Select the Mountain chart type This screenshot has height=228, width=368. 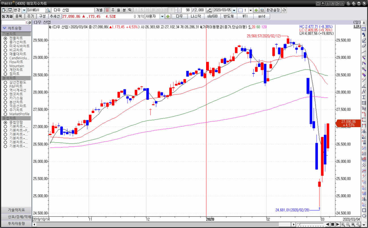point(5,66)
